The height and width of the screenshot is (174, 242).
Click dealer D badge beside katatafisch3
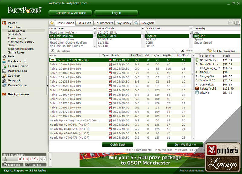click(197, 88)
